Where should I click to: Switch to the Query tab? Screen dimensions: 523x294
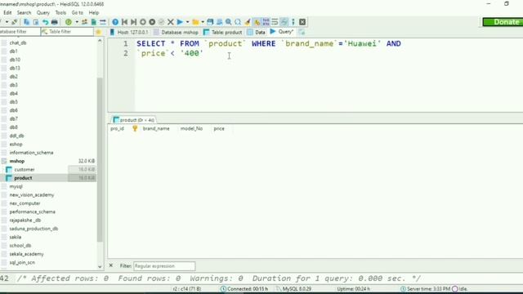click(282, 32)
